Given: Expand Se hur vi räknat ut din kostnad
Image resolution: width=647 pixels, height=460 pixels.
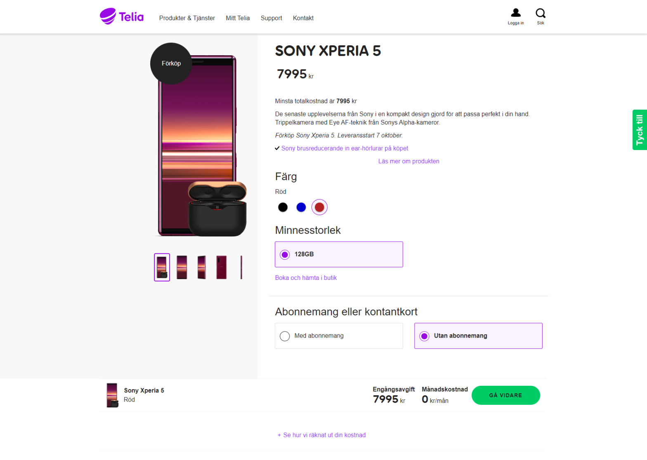Looking at the screenshot, I should (321, 435).
